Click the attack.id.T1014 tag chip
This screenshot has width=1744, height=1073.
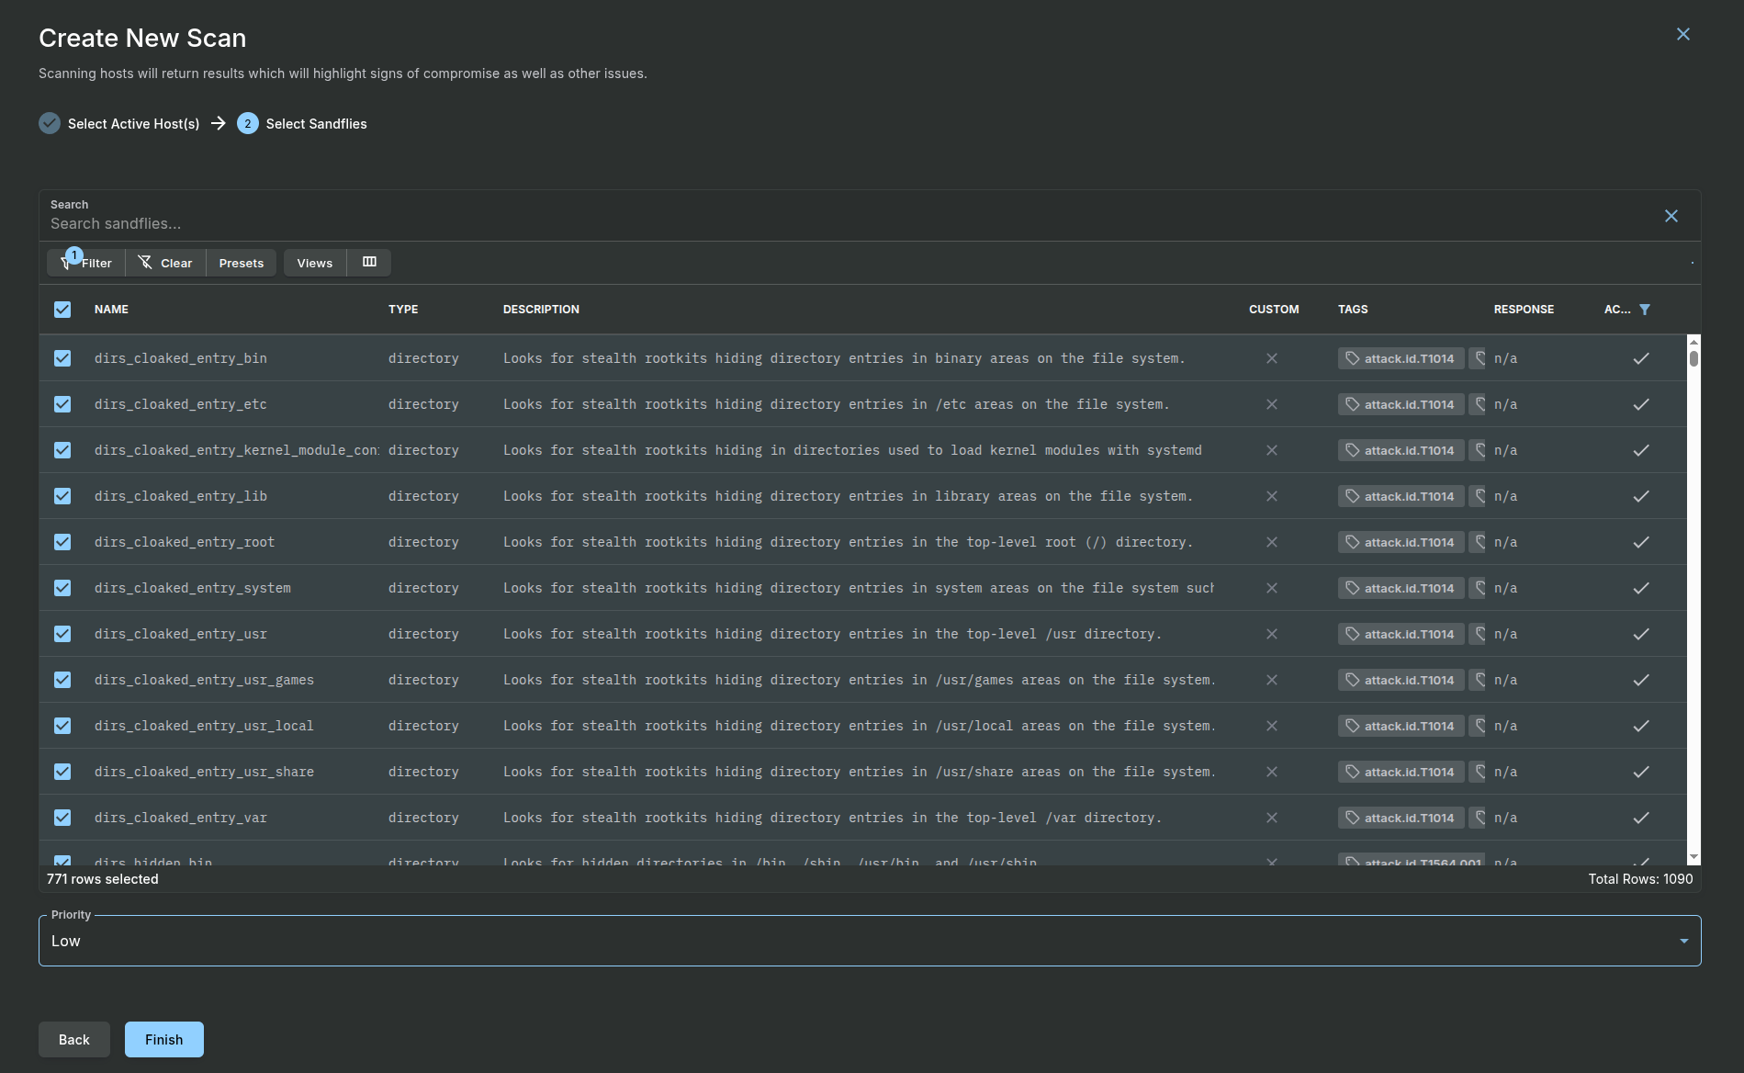click(x=1400, y=358)
